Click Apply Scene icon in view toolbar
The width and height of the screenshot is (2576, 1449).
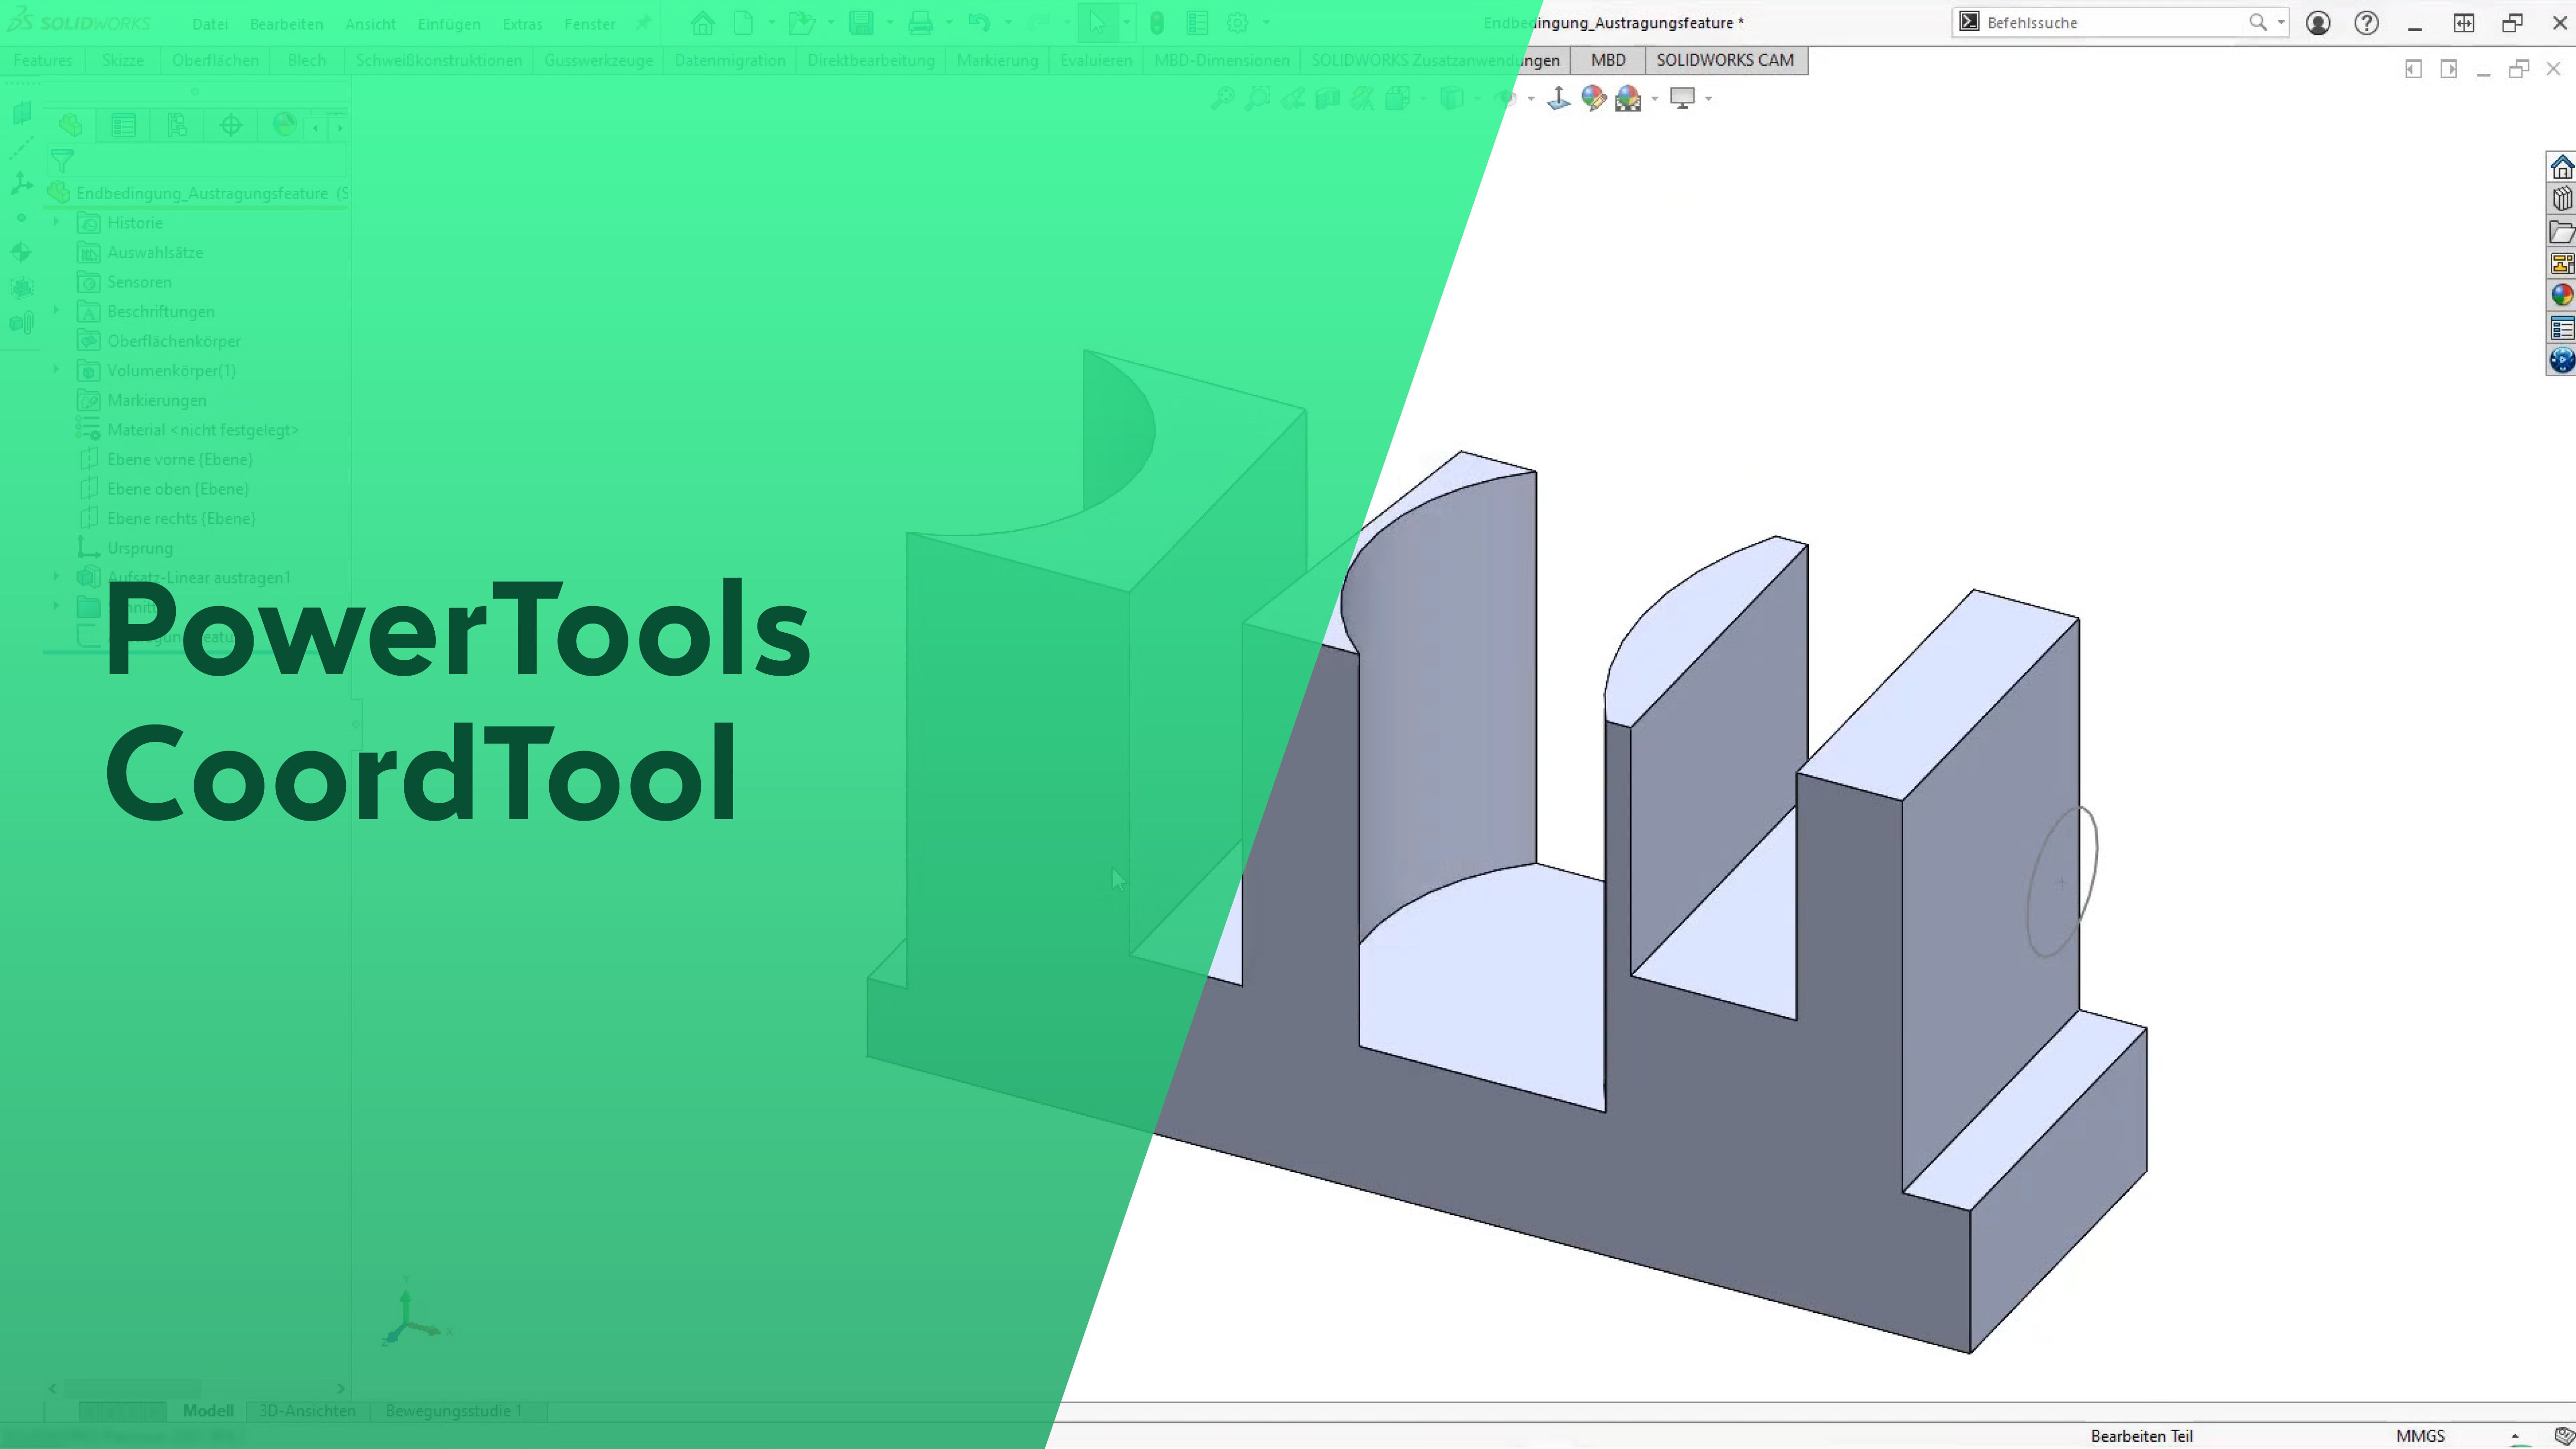pyautogui.click(x=1627, y=98)
